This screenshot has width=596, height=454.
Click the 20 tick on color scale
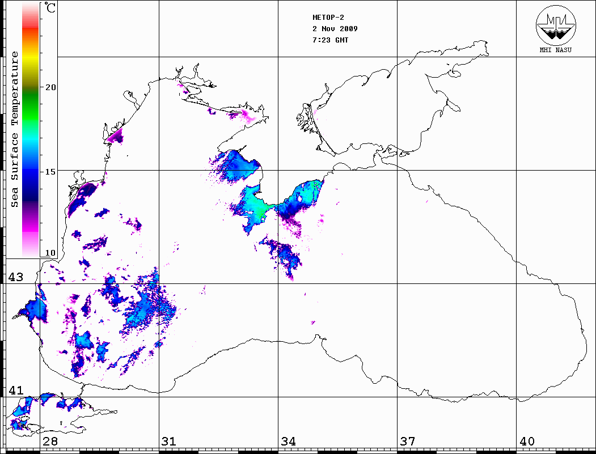point(50,87)
